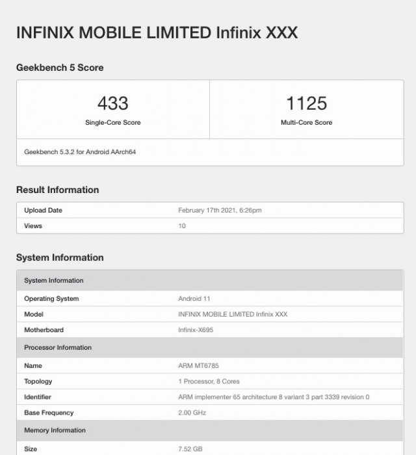416x455 pixels.
Task: Click the Base Frequency value 2.00 GHz
Action: (192, 413)
